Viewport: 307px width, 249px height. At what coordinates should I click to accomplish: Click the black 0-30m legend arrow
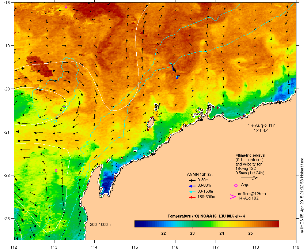click(x=192, y=180)
